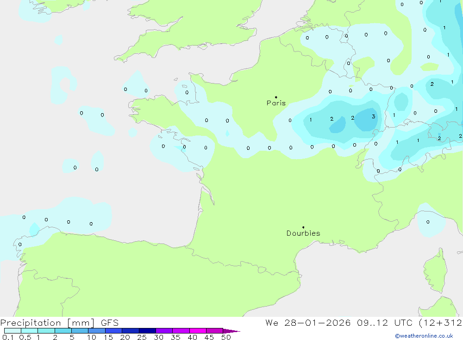Click the legend label '35'
463x340 pixels.
pos(175,337)
